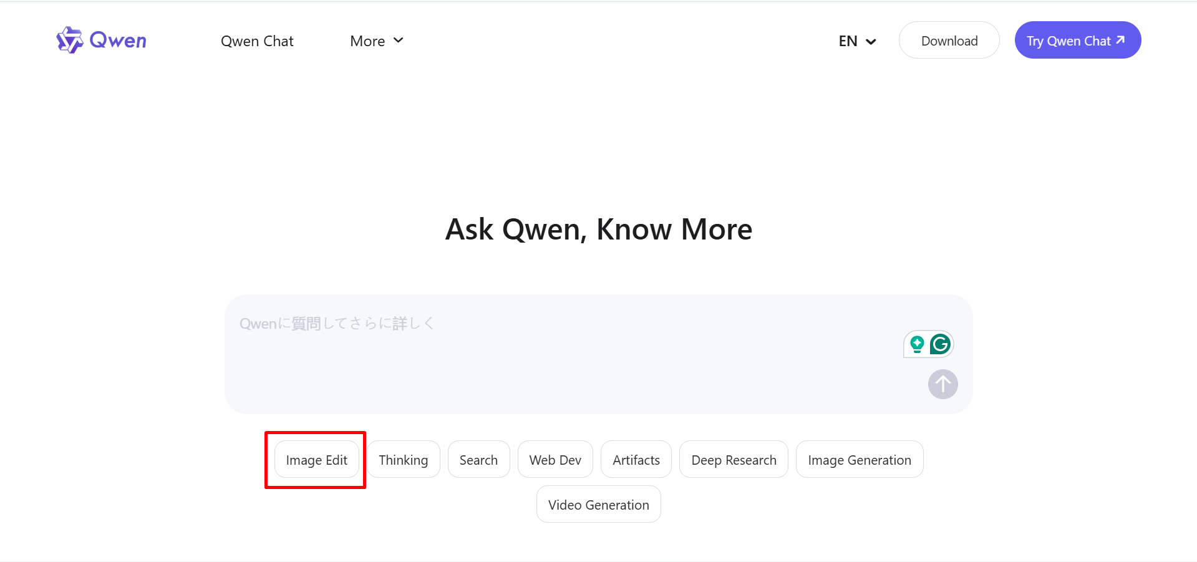Choose the Video Generation option

599,505
